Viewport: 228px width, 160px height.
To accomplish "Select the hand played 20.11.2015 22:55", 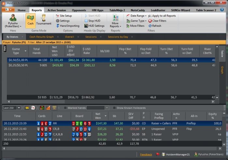I will (112, 134).
